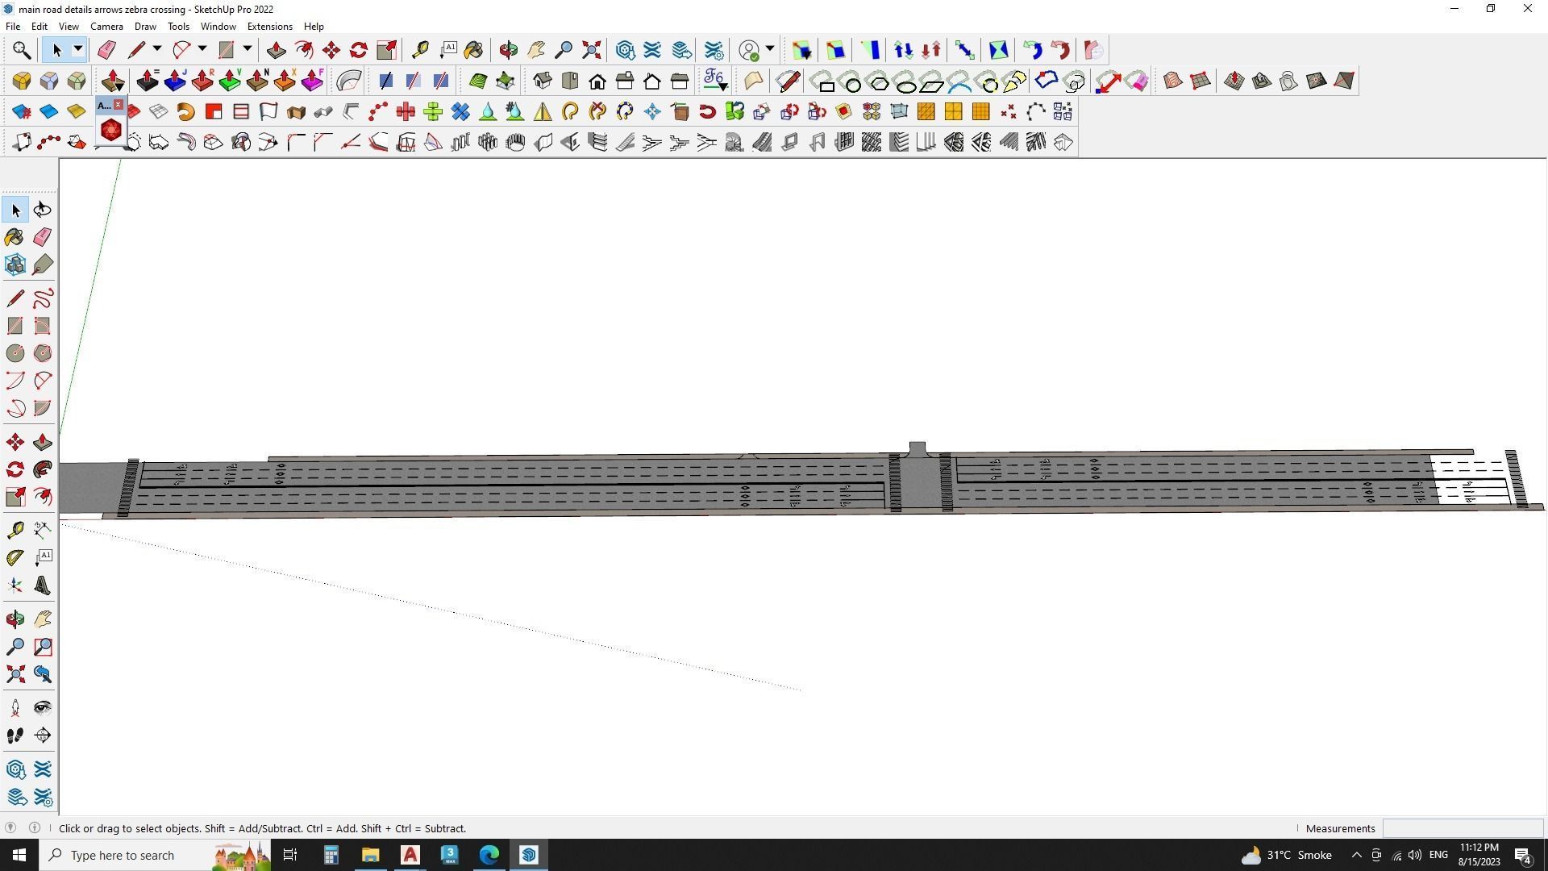1548x871 pixels.
Task: Open the Camera menu
Action: [106, 27]
